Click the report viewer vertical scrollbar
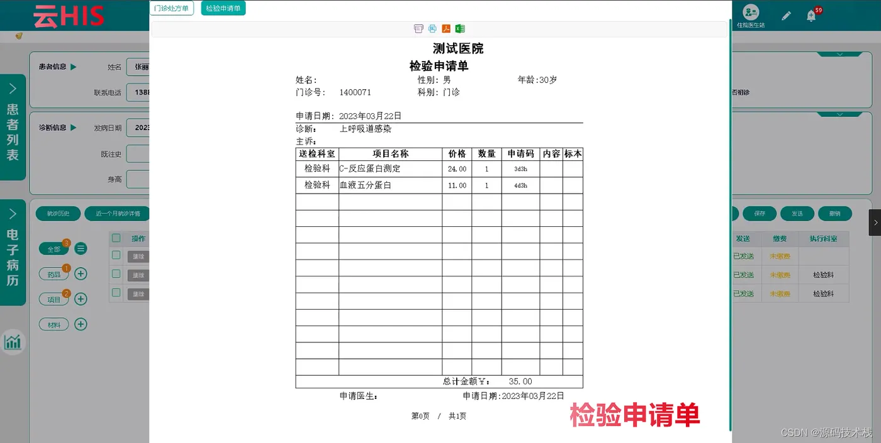881x443 pixels. (730, 226)
